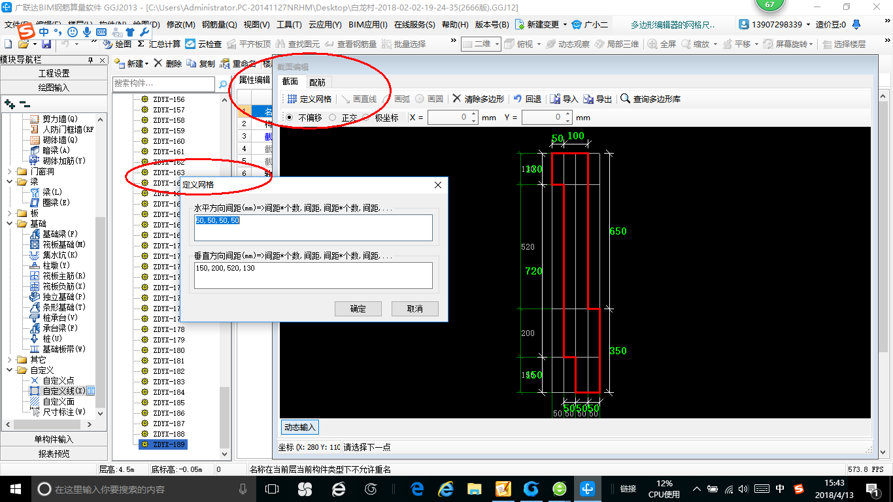Open the 修改(M) menu
This screenshot has height=502, width=893.
tap(181, 25)
